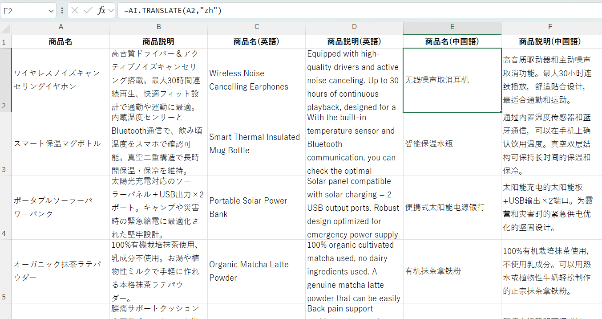This screenshot has width=602, height=319.
Task: Click the vertical dots beside the Name Box
Action: tap(62, 10)
